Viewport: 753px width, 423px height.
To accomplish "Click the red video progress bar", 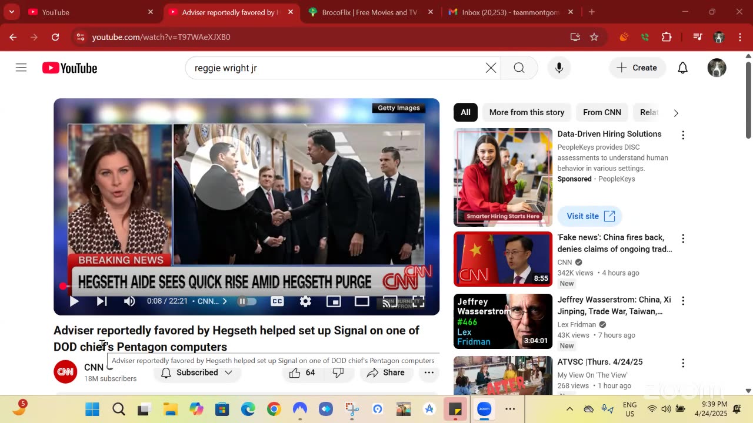I will tap(248, 286).
